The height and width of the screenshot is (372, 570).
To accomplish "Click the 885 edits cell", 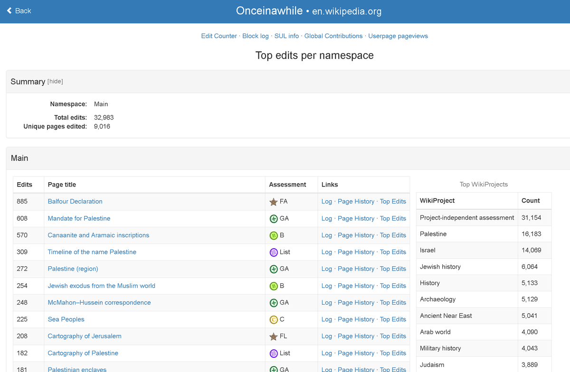I will tap(28, 201).
